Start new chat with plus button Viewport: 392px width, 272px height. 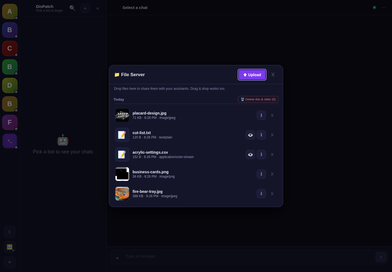pos(85,8)
